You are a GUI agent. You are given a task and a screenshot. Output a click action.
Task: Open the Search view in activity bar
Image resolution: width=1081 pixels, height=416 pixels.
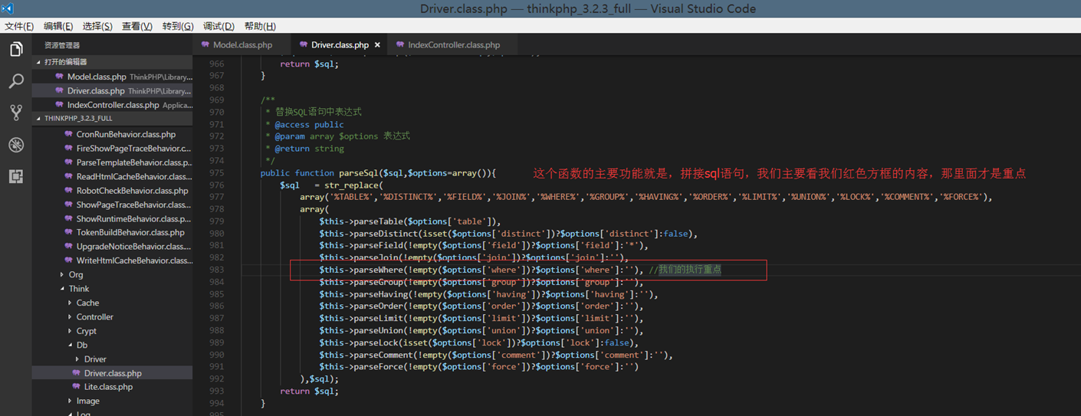[x=15, y=81]
